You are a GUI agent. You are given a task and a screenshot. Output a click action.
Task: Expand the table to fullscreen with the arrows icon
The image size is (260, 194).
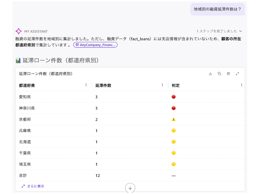pos(237,74)
